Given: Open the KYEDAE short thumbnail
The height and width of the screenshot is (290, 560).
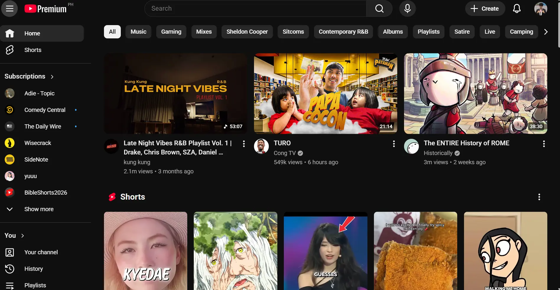Looking at the screenshot, I should [x=146, y=251].
